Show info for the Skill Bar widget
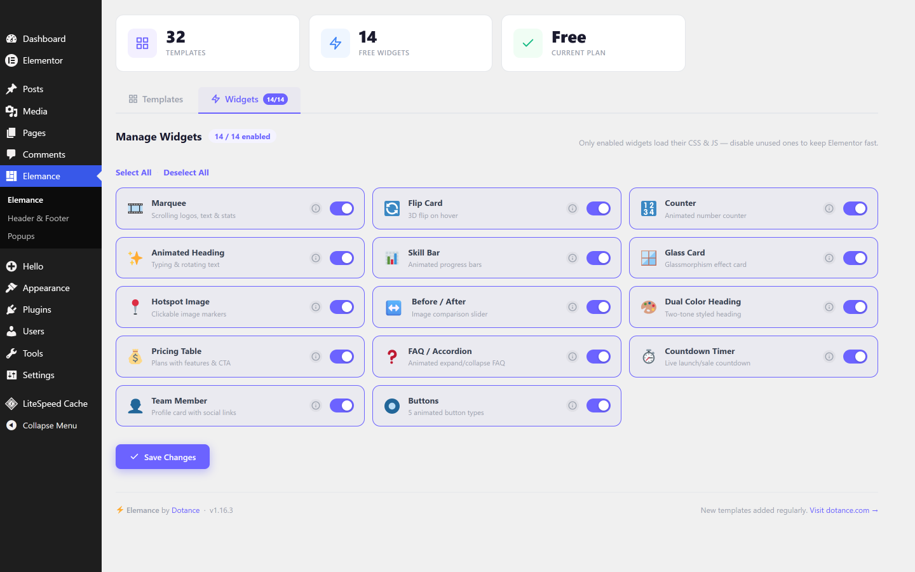 (573, 258)
